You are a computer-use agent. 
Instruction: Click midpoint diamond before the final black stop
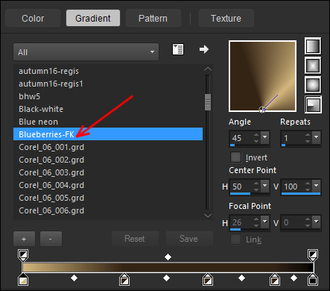point(294,278)
